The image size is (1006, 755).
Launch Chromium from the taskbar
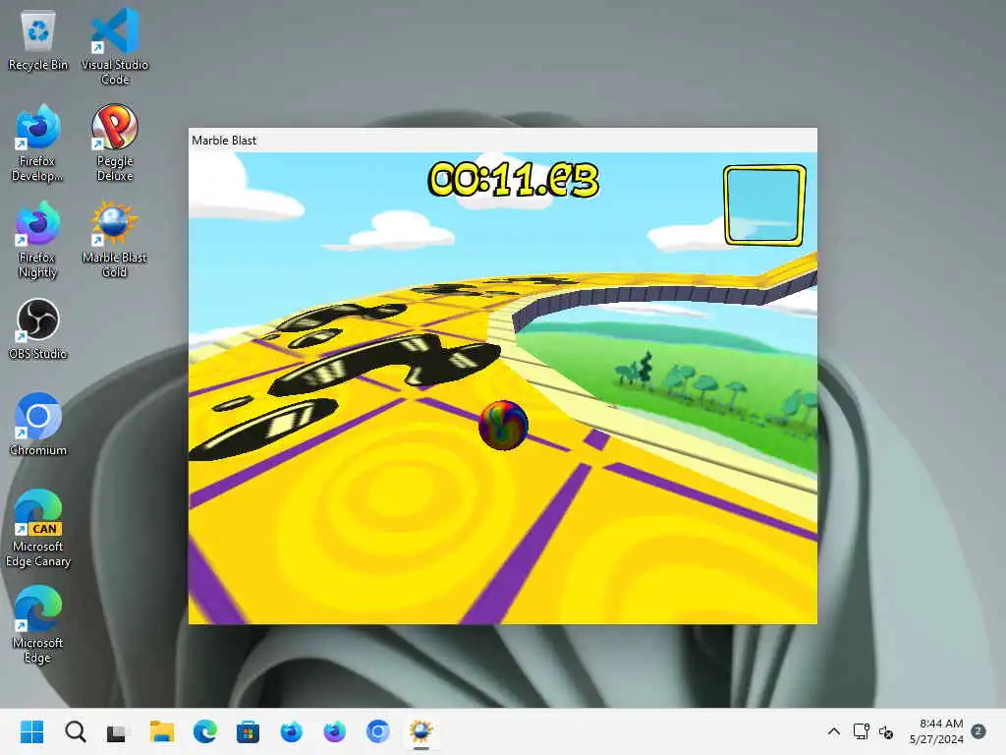pos(378,731)
